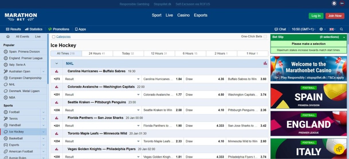The height and width of the screenshot is (159, 349).
Task: Open Result dropdown for Seattle Kraken match
Action: (102, 110)
